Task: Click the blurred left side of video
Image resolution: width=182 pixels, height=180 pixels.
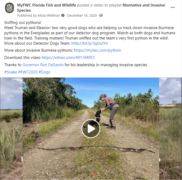Action: pos(11,129)
